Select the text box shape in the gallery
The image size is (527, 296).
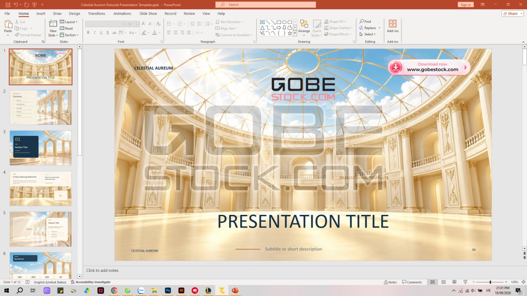point(262,22)
